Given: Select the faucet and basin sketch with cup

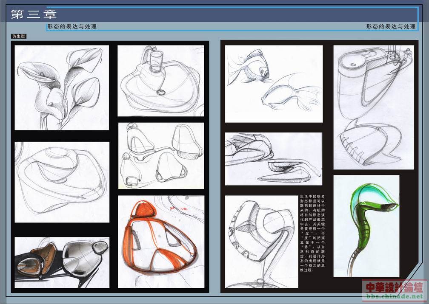Looking at the screenshot, I should (160, 80).
